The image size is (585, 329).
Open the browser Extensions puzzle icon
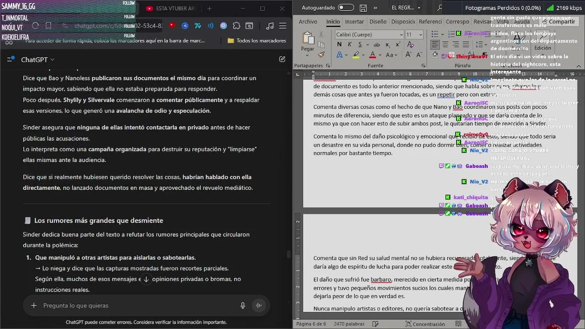coord(236,26)
